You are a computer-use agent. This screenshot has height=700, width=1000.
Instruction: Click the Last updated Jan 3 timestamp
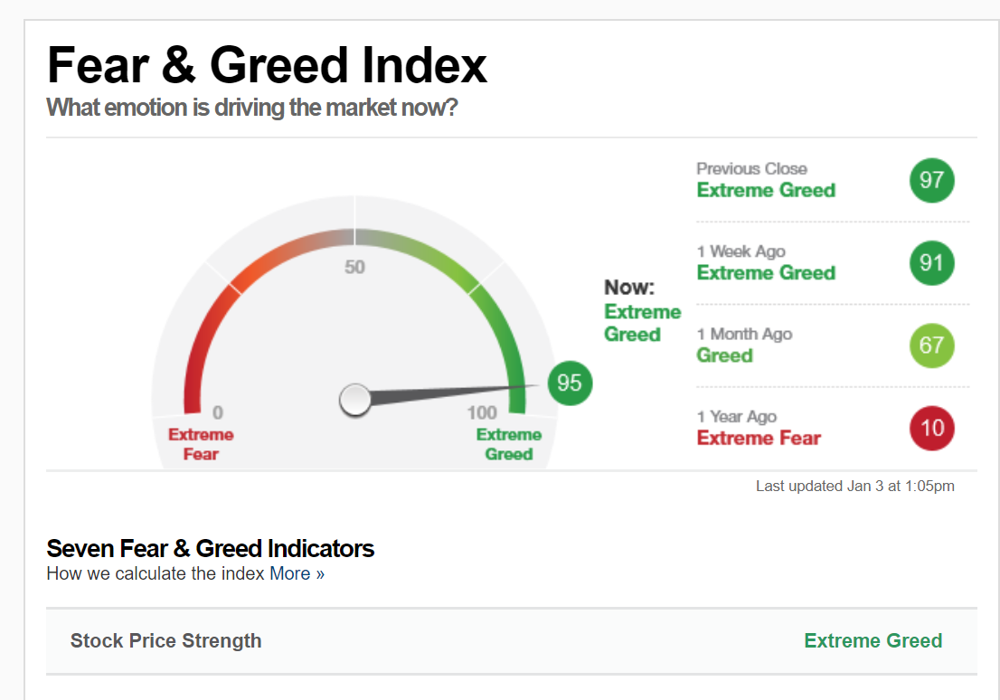pos(855,486)
